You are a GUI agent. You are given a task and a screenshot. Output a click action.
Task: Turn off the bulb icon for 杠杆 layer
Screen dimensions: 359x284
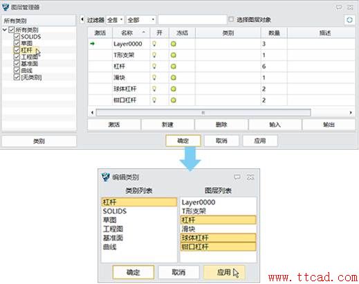pos(154,66)
